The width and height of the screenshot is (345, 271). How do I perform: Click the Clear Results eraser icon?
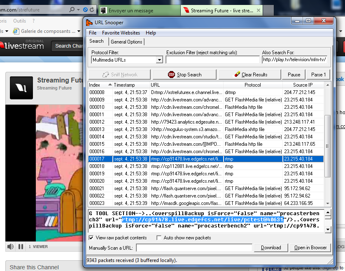[x=237, y=74]
